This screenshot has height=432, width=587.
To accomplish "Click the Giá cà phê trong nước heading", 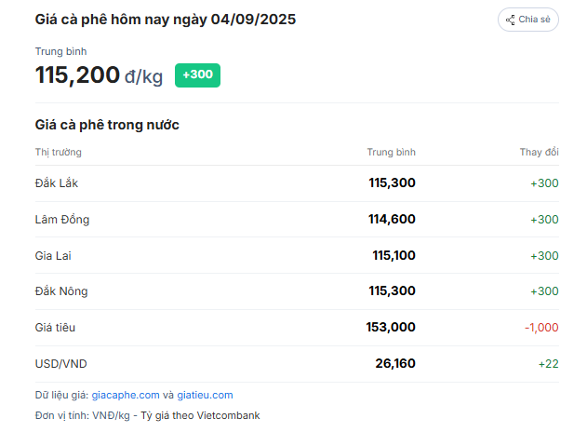I will 107,125.
